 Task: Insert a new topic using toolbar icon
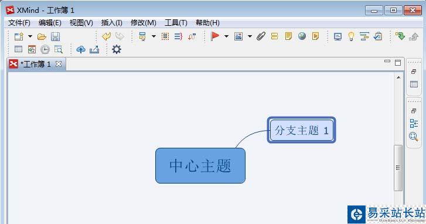(142, 36)
